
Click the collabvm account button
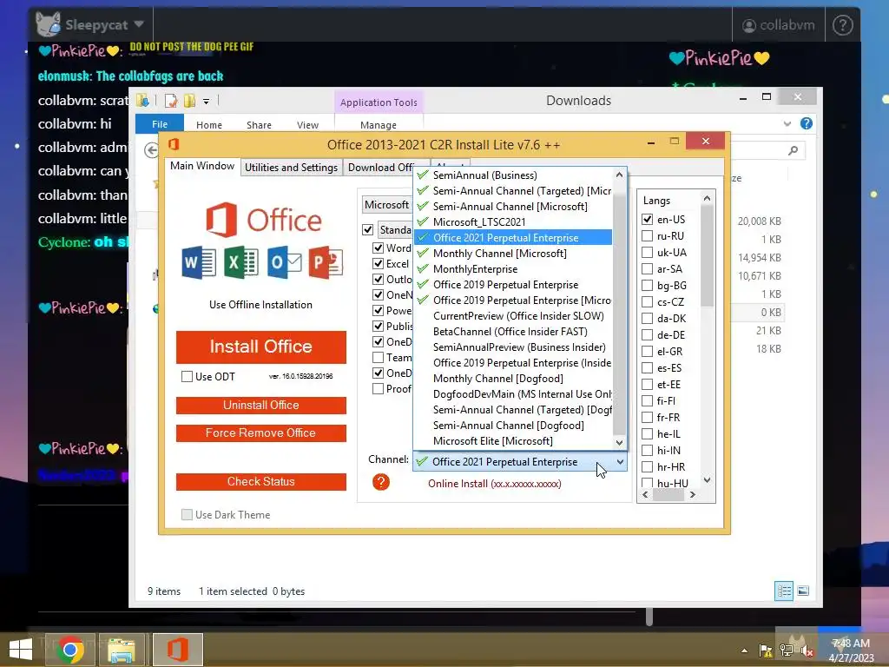(x=778, y=25)
